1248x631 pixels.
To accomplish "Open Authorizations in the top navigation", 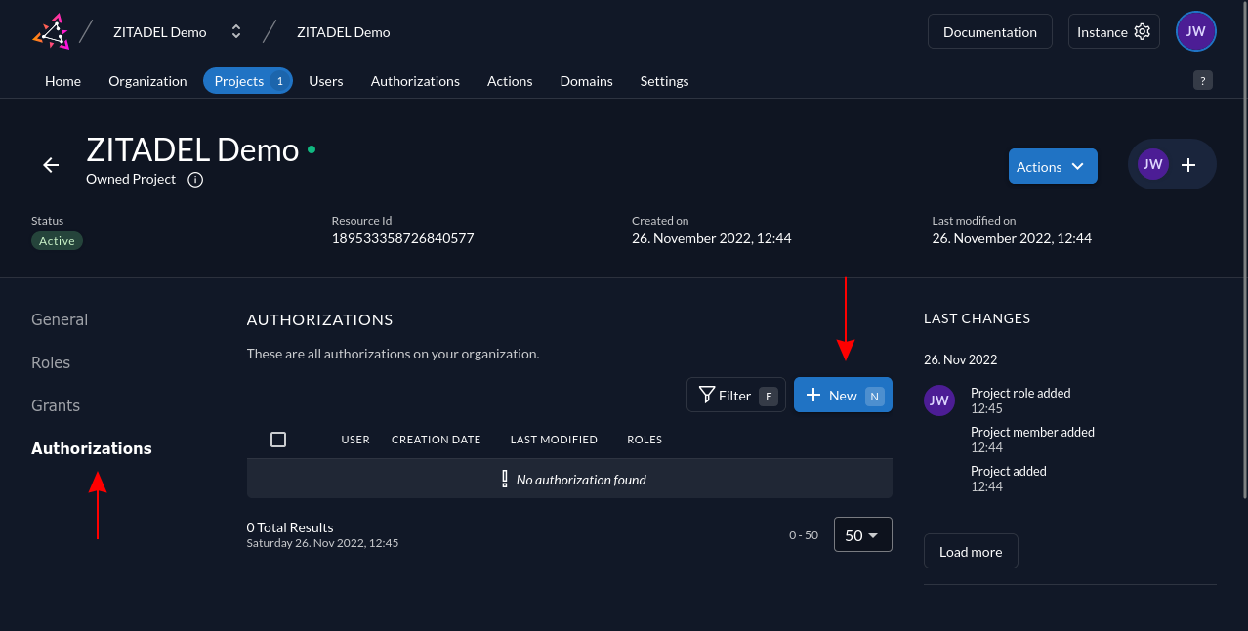I will point(415,81).
